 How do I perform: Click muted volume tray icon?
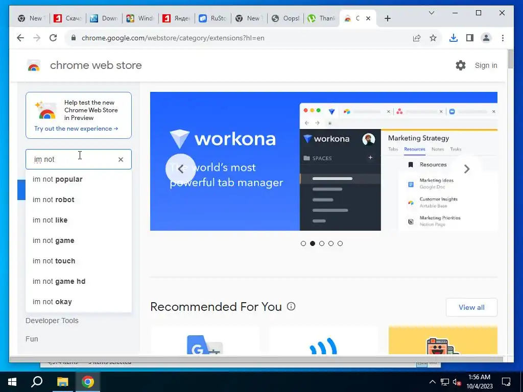[x=457, y=382]
